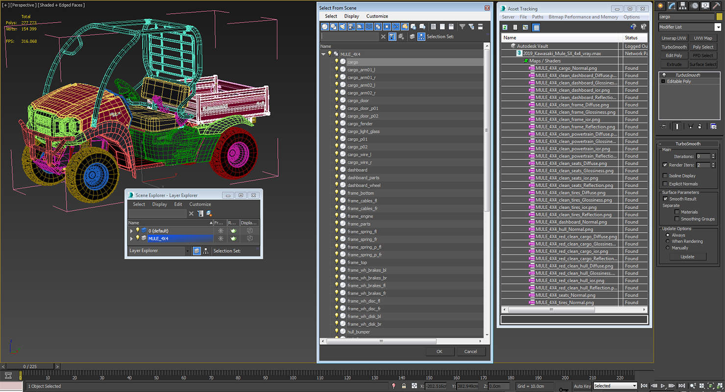
Task: Toggle Display Cameras filter icon
Action: pos(351,26)
